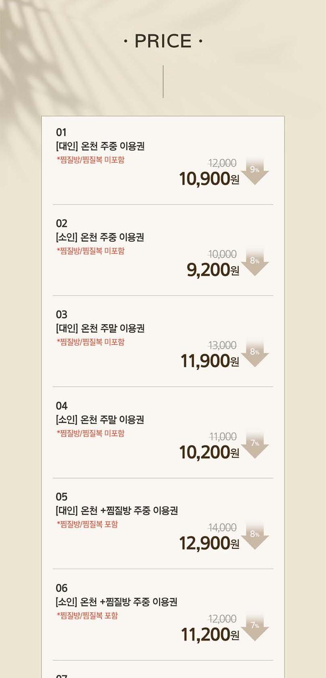Viewport: 326px width, 678px height.
Task: Click 7% discount arrow on item 06
Action: 254,628
